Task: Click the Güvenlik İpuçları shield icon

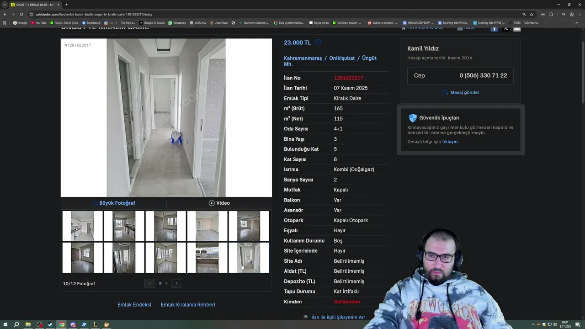Action: coord(413,118)
